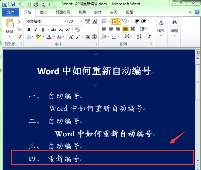
Task: Open the 邮件 tab
Action: tap(98, 12)
